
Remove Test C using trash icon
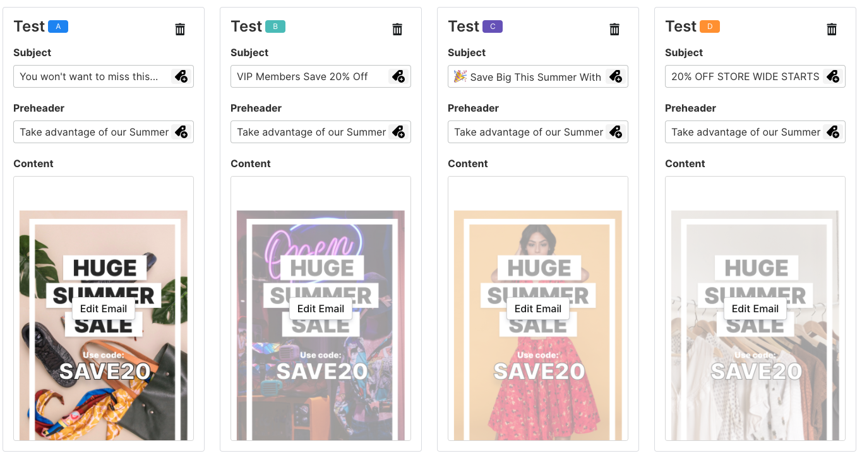[x=614, y=29]
